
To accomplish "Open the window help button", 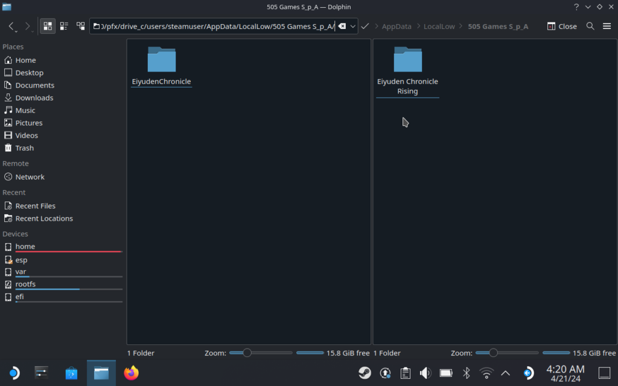I will click(576, 7).
